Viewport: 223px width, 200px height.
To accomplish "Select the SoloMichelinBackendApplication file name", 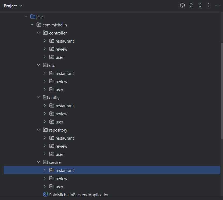I will 79,195.
